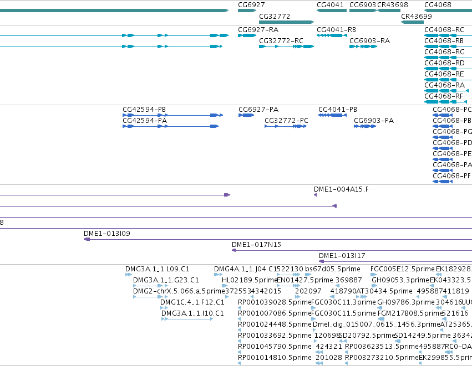Open BAC clone DME1-004A15.F
This screenshot has height=366, width=472.
[341, 189]
